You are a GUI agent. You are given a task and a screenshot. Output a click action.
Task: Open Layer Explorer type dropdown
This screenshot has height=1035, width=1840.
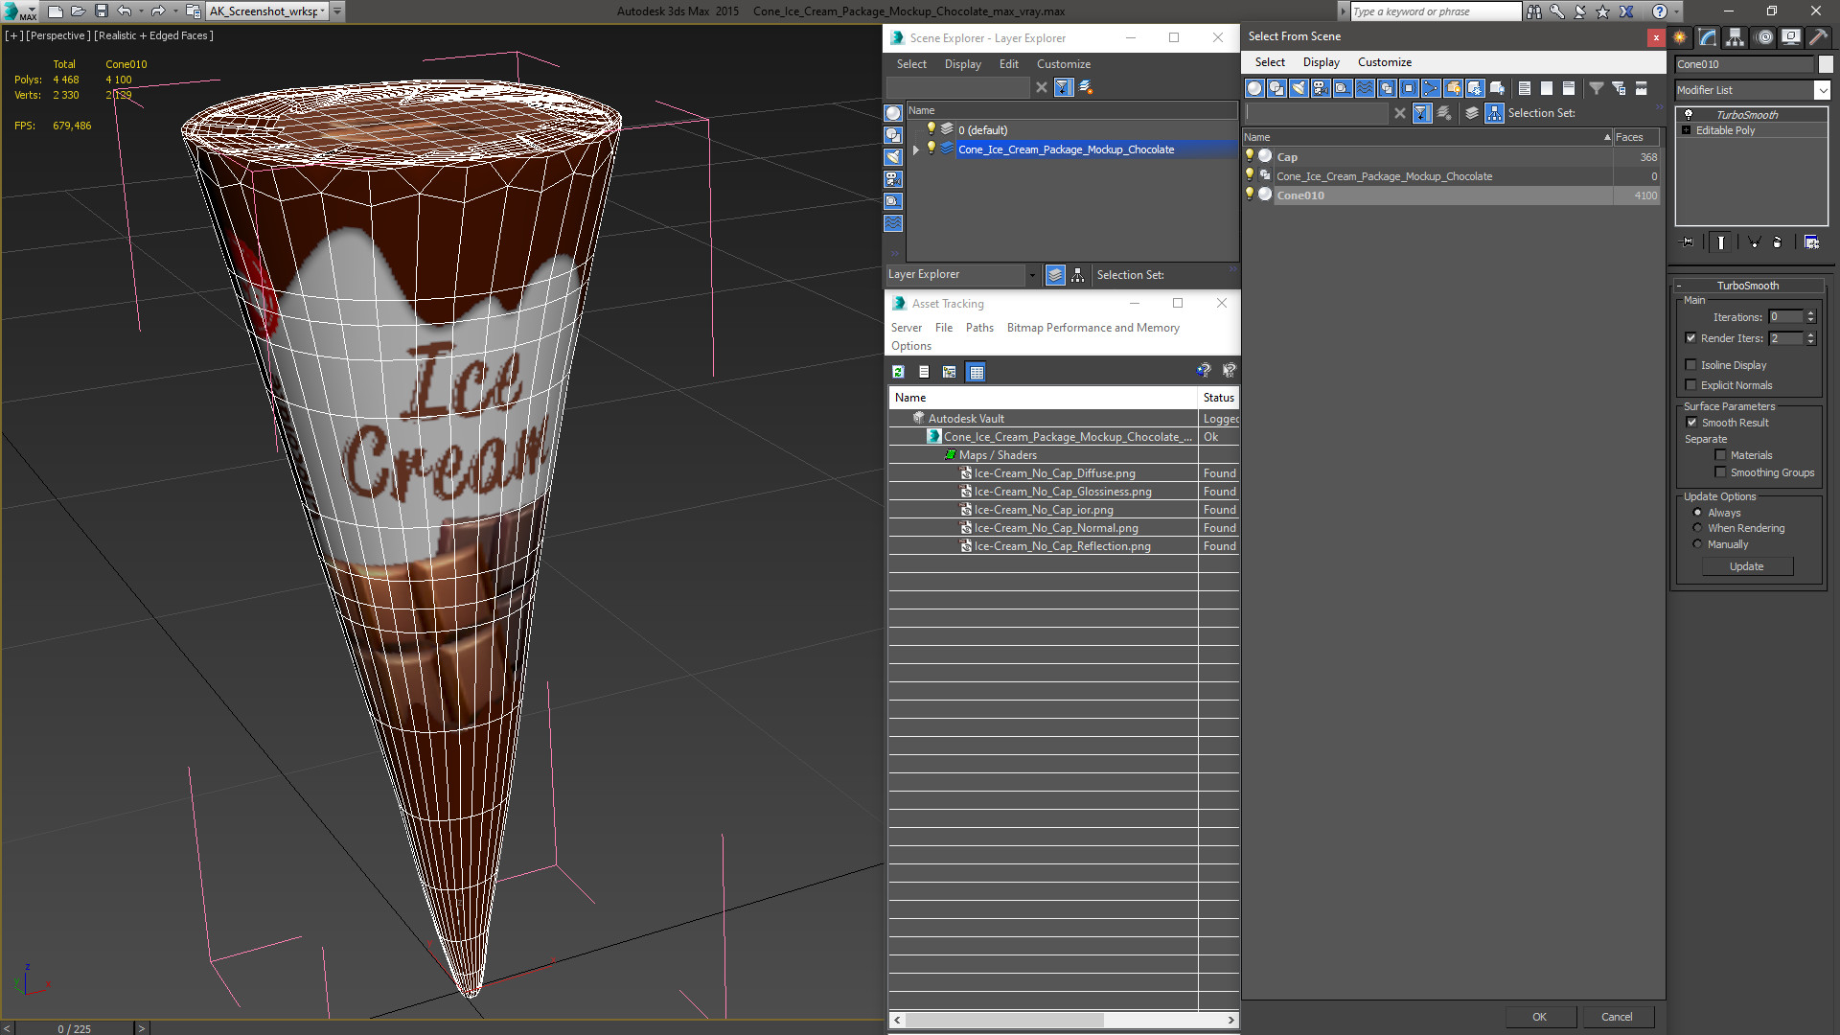(x=1032, y=275)
